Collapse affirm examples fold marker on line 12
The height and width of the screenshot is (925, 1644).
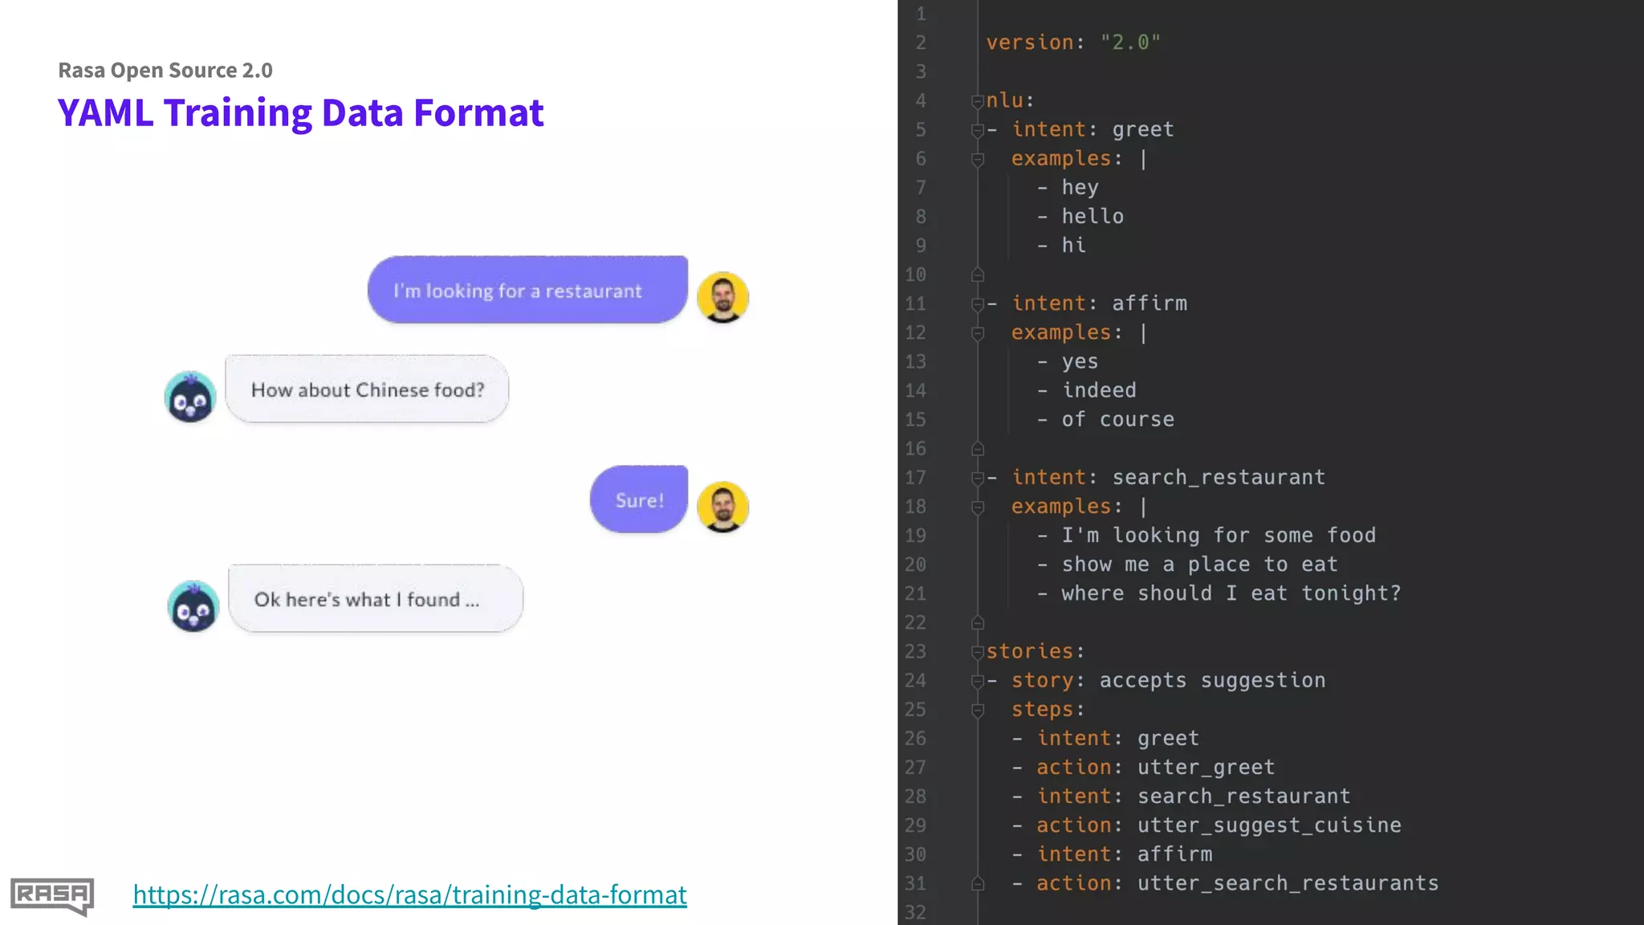pyautogui.click(x=977, y=333)
